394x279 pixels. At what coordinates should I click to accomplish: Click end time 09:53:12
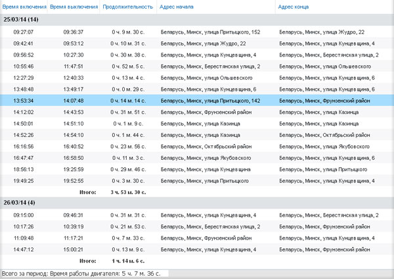point(74,43)
